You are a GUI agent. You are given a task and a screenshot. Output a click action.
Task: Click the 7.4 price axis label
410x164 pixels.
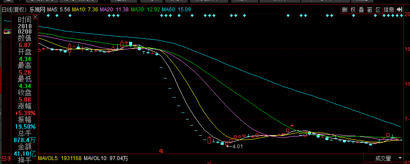click(x=407, y=119)
